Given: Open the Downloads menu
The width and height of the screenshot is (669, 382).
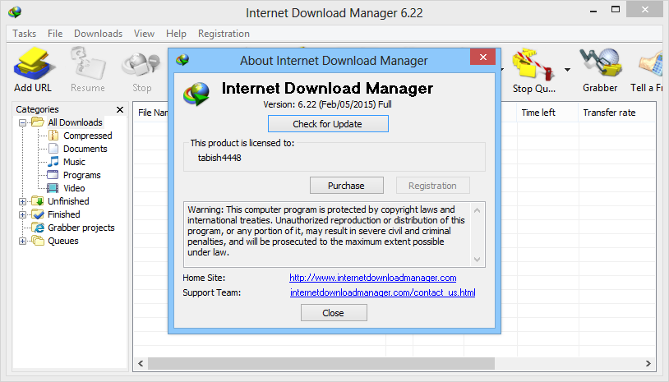Looking at the screenshot, I should click(98, 34).
